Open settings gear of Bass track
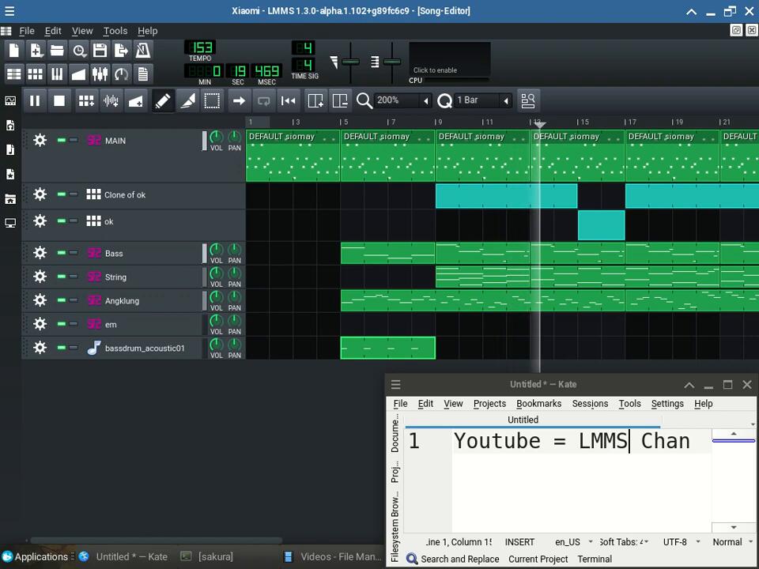 pyautogui.click(x=40, y=253)
